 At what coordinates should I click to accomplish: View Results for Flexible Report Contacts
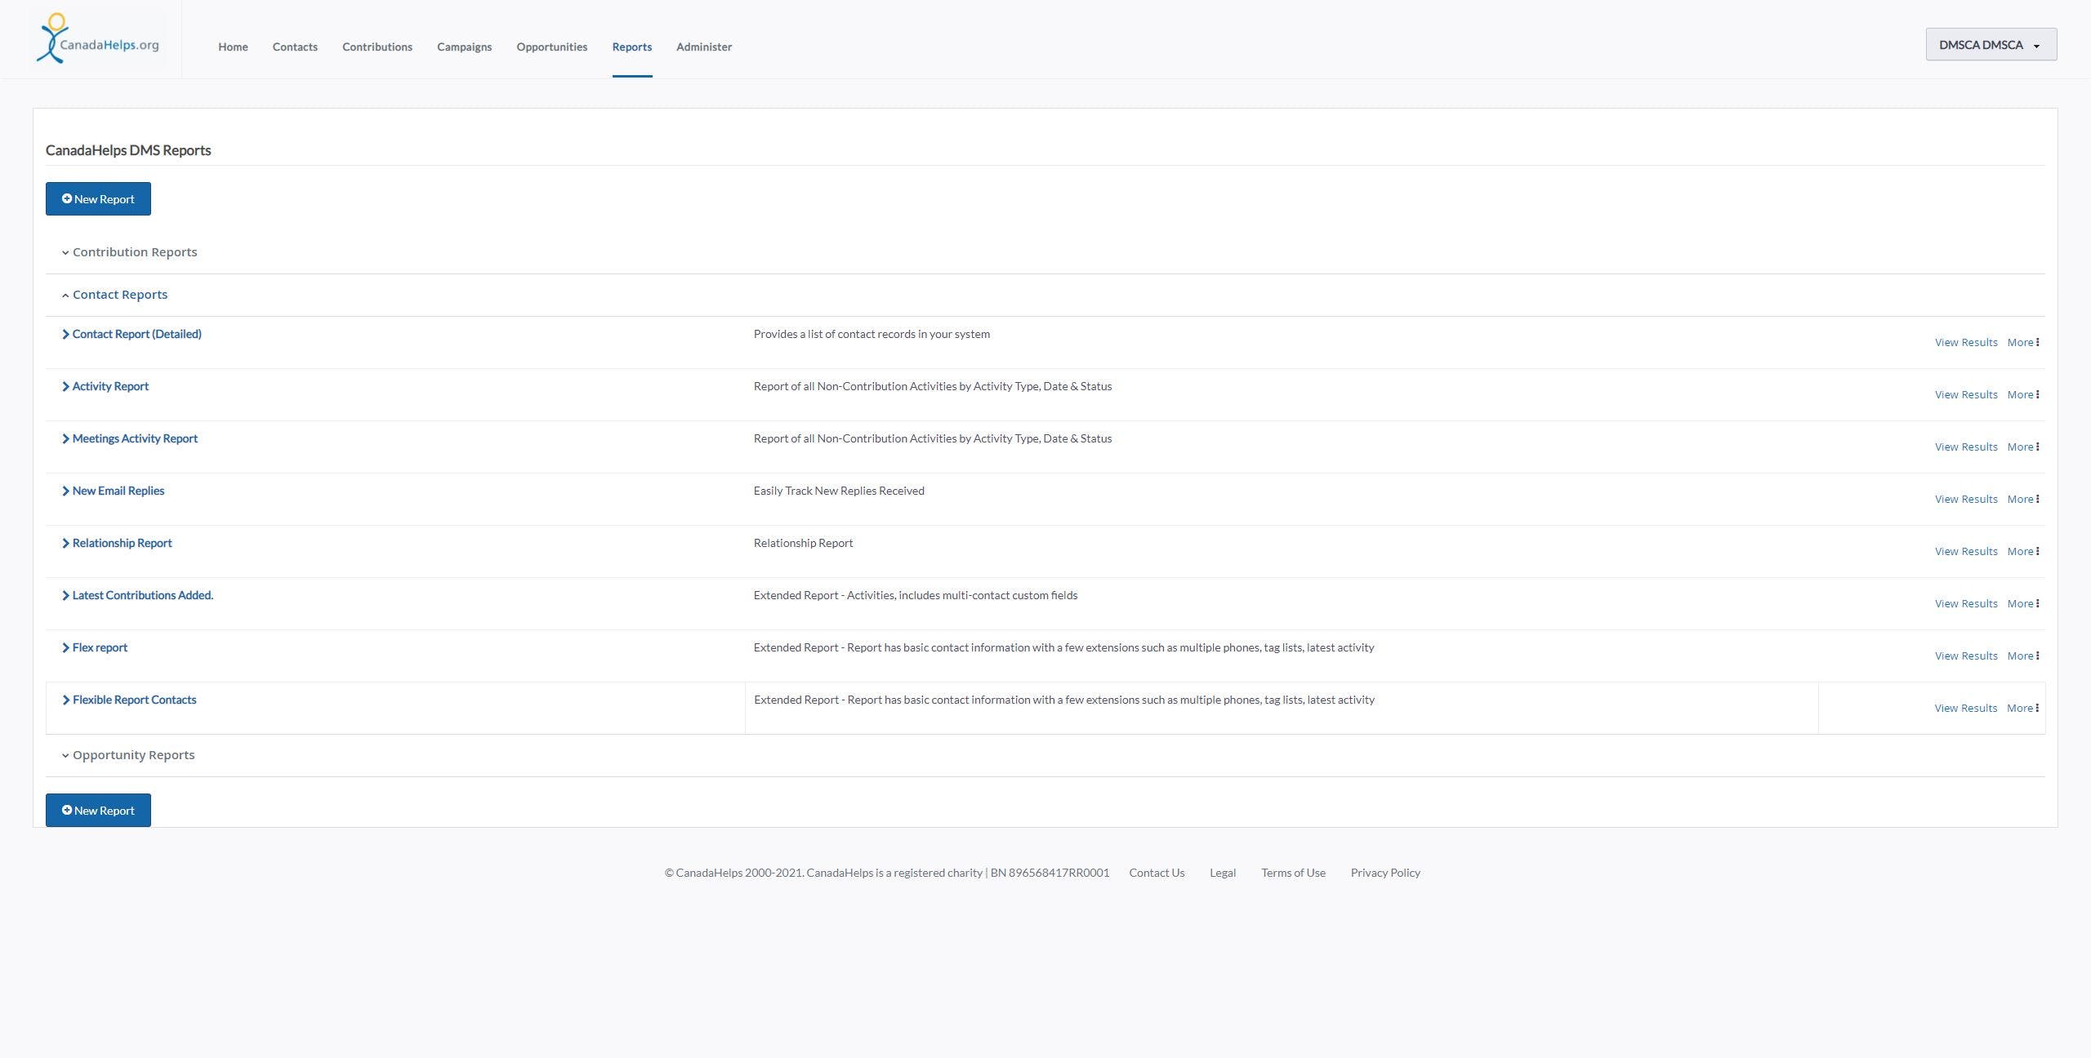tap(1965, 709)
